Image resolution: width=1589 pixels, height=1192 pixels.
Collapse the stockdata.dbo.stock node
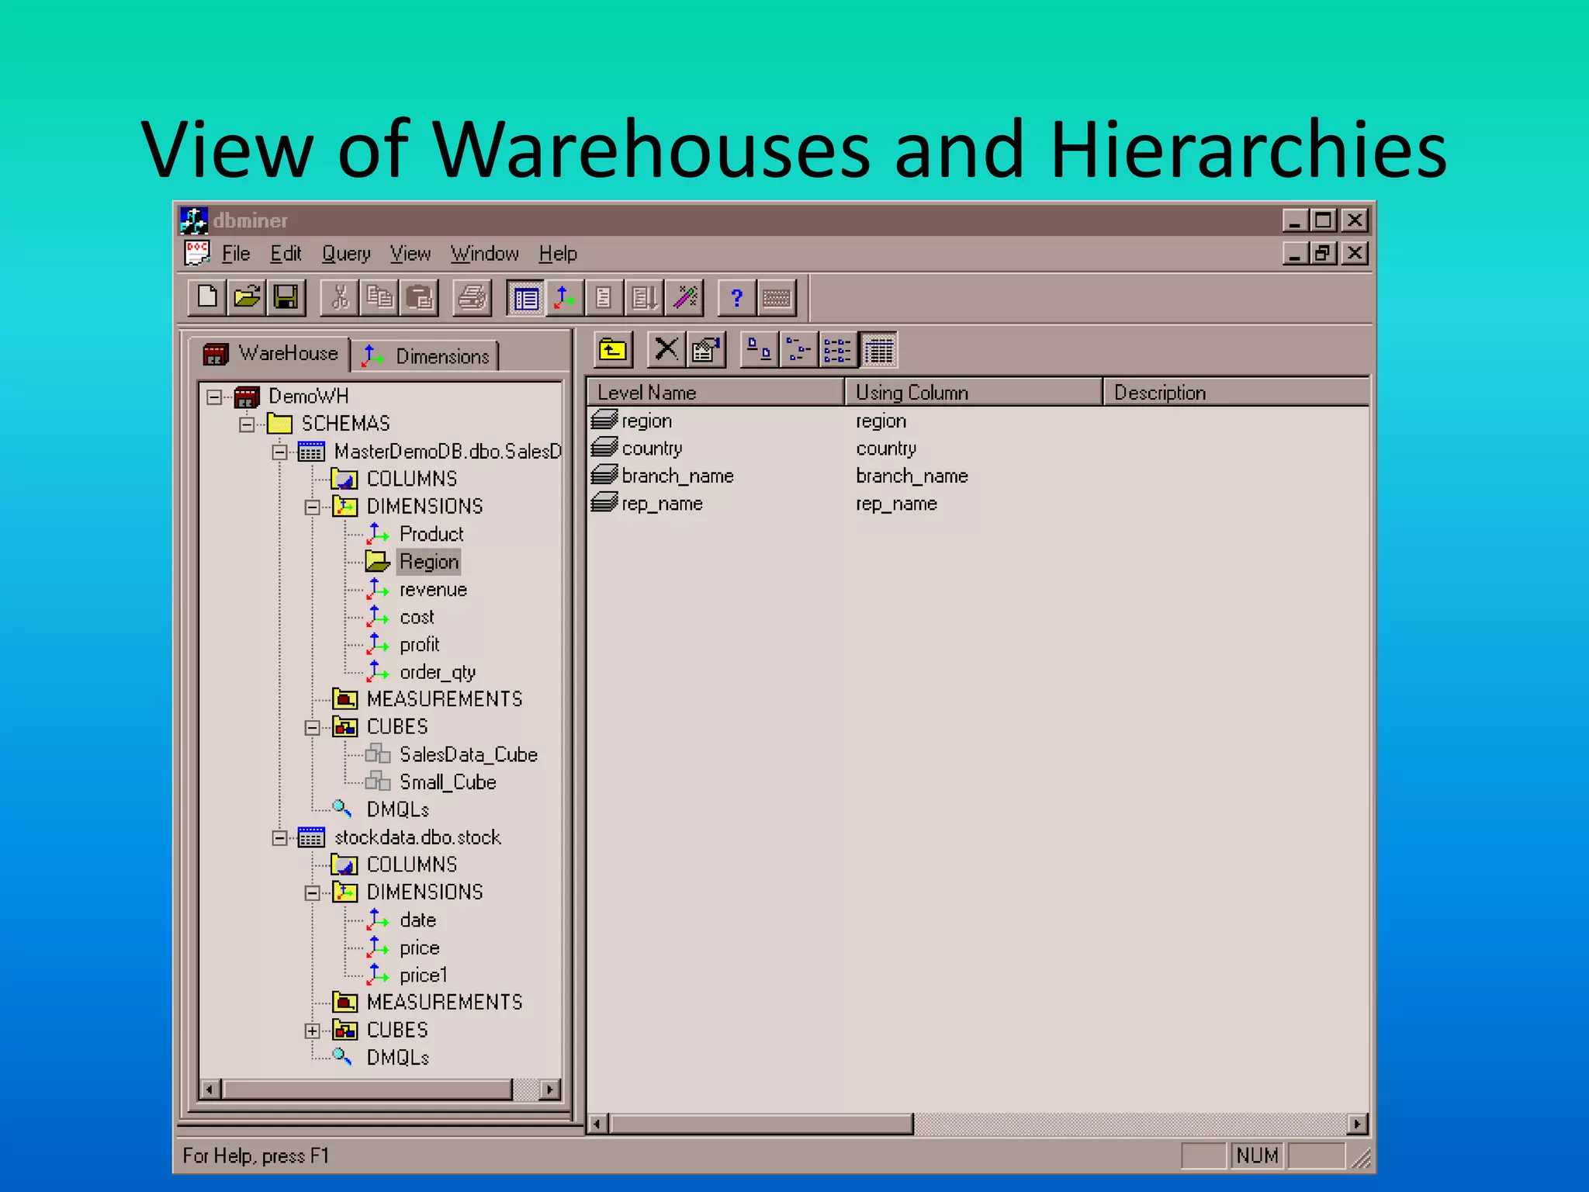coord(279,838)
